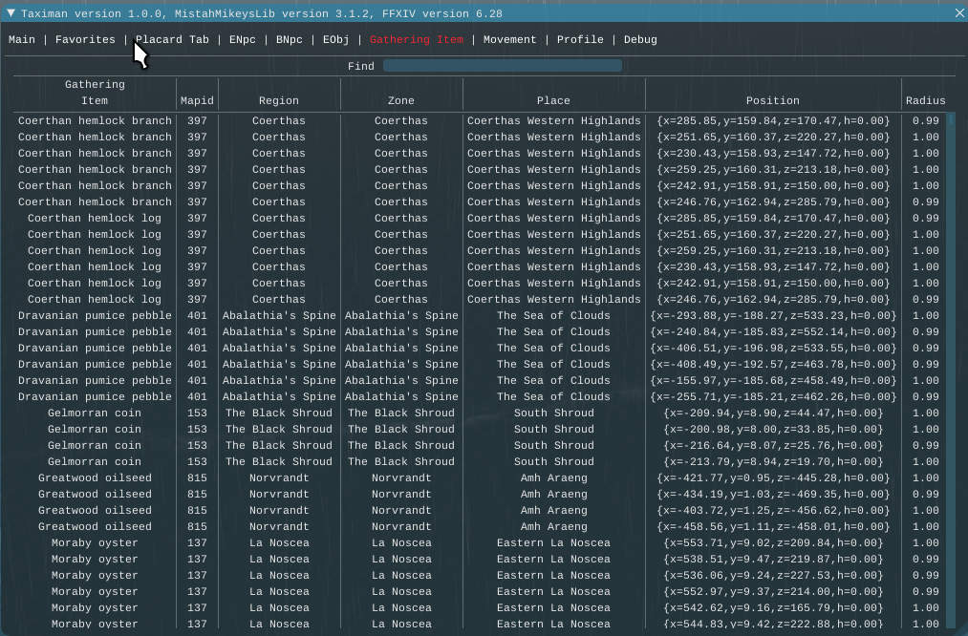The width and height of the screenshot is (968, 636).
Task: Sort by the Region column header
Action: click(x=279, y=100)
